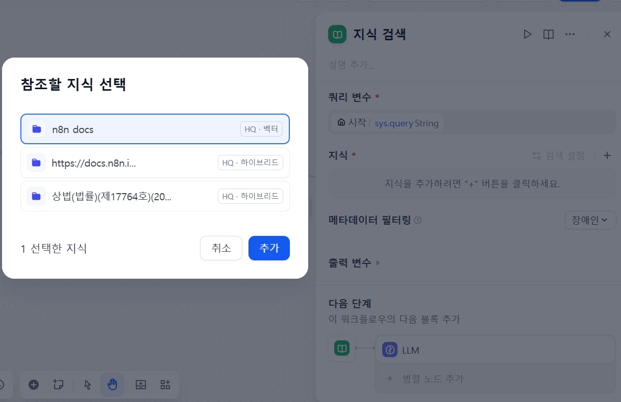Click the add note icon in the bottom toolbar

[x=58, y=385]
